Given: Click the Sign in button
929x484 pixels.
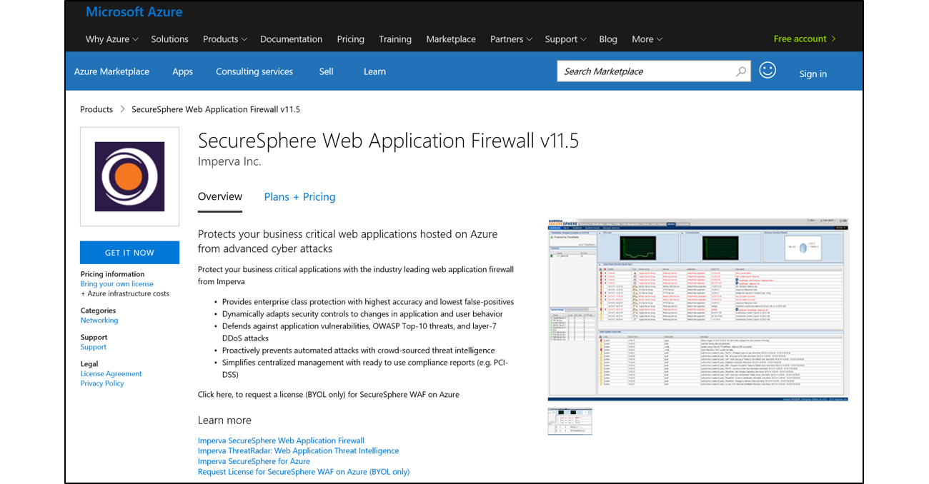Looking at the screenshot, I should click(x=813, y=74).
